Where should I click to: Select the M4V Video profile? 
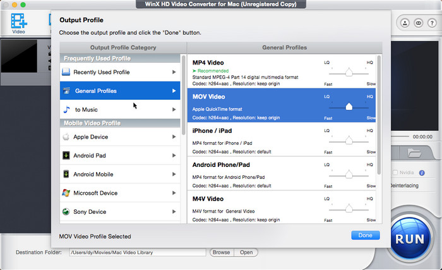click(282, 207)
